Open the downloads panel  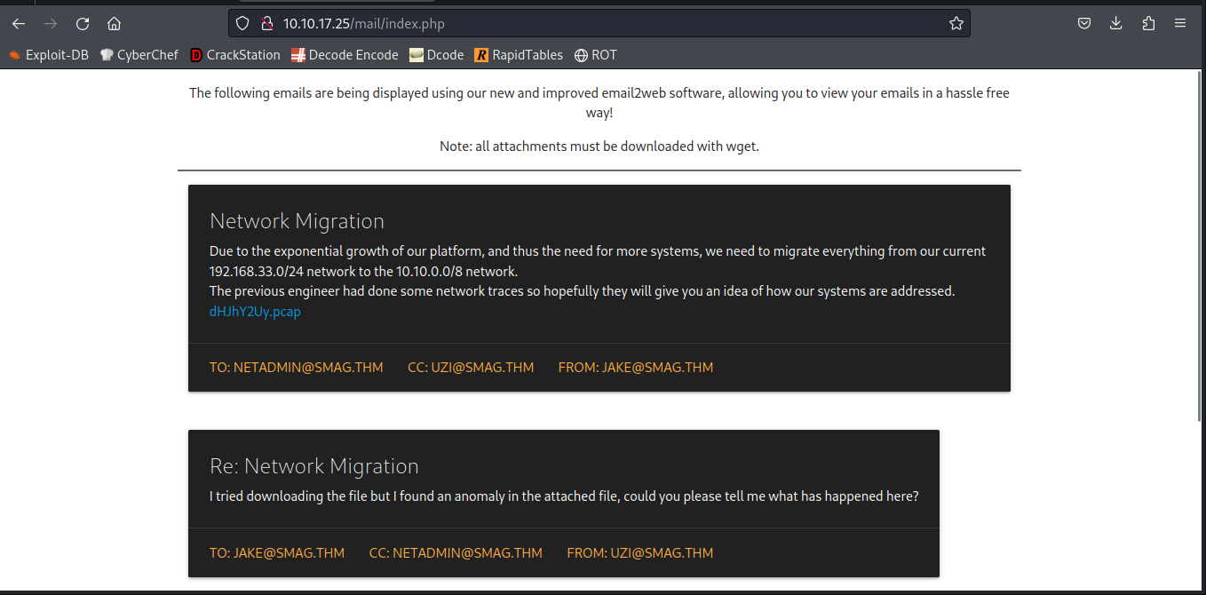pyautogui.click(x=1116, y=24)
